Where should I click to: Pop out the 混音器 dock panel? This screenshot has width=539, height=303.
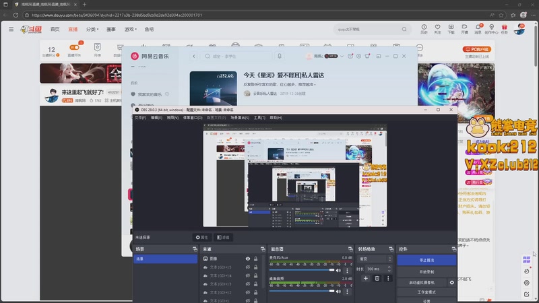tap(350, 249)
